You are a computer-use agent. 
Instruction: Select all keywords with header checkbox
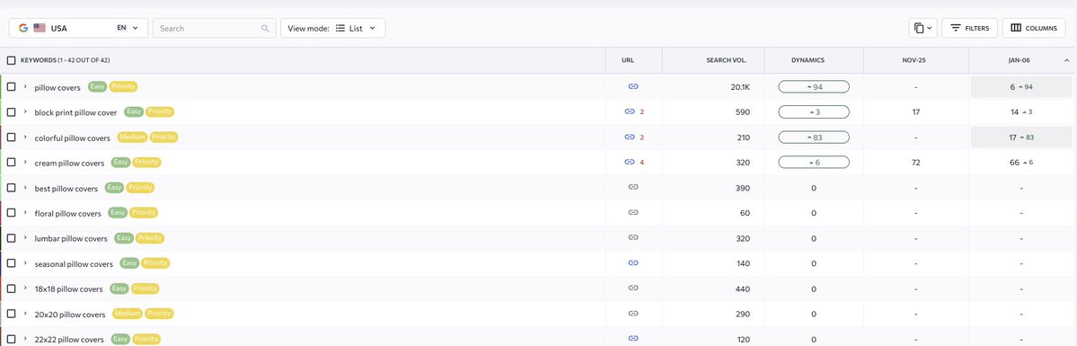(11, 60)
